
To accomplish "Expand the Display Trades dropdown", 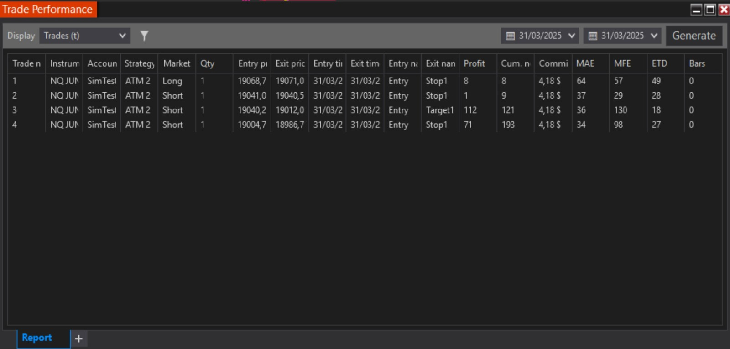I will click(x=85, y=36).
